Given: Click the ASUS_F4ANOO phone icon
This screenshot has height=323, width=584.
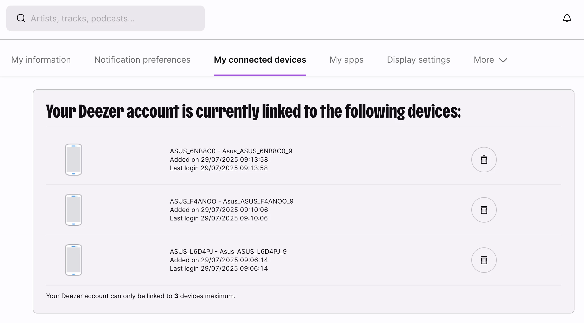Looking at the screenshot, I should point(74,210).
